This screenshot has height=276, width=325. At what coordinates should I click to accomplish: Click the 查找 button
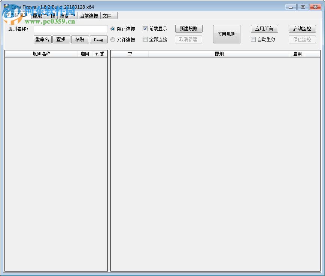pyautogui.click(x=61, y=39)
